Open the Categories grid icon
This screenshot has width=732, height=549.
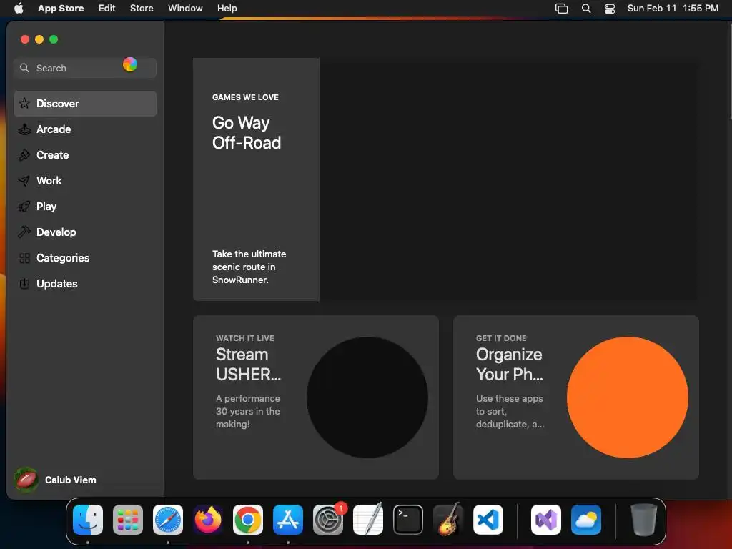tap(24, 257)
